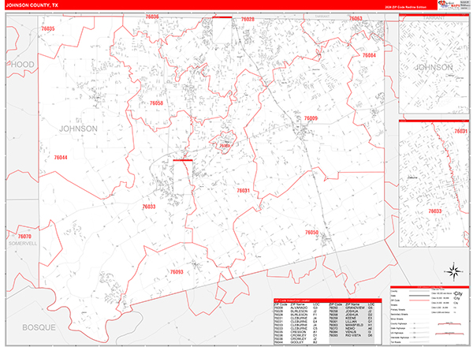Click the LILLIAN row in ZIP index
The height and width of the screenshot is (347, 473).
(x=352, y=322)
